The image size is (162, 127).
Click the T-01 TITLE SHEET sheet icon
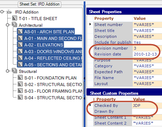pyautogui.click(x=15, y=18)
